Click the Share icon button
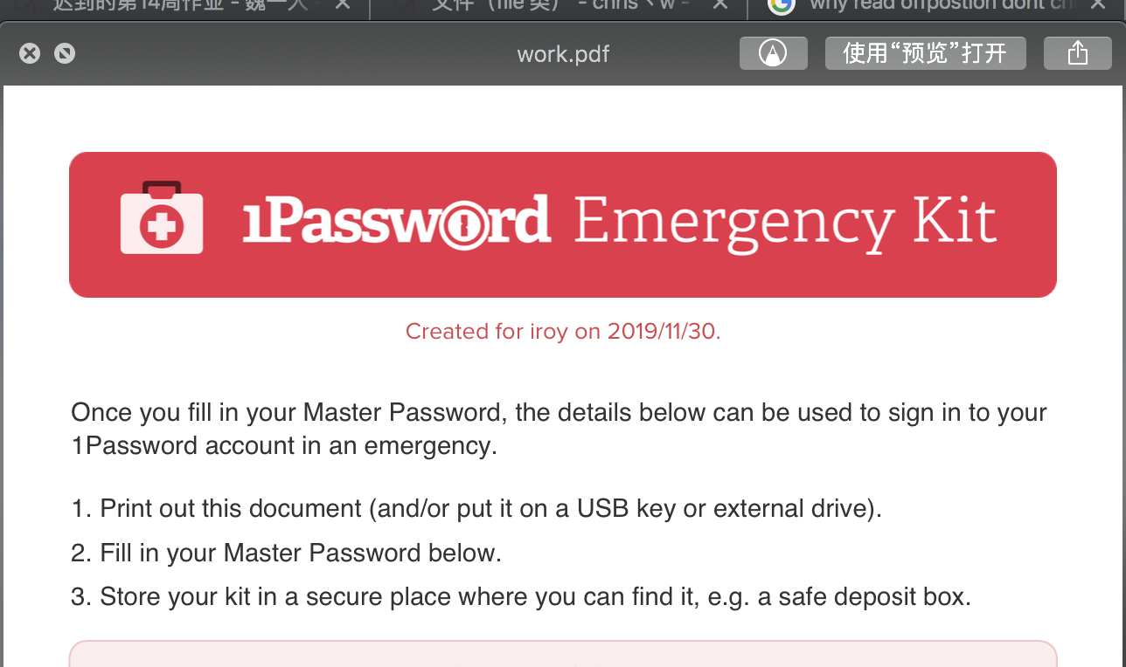 click(1077, 53)
